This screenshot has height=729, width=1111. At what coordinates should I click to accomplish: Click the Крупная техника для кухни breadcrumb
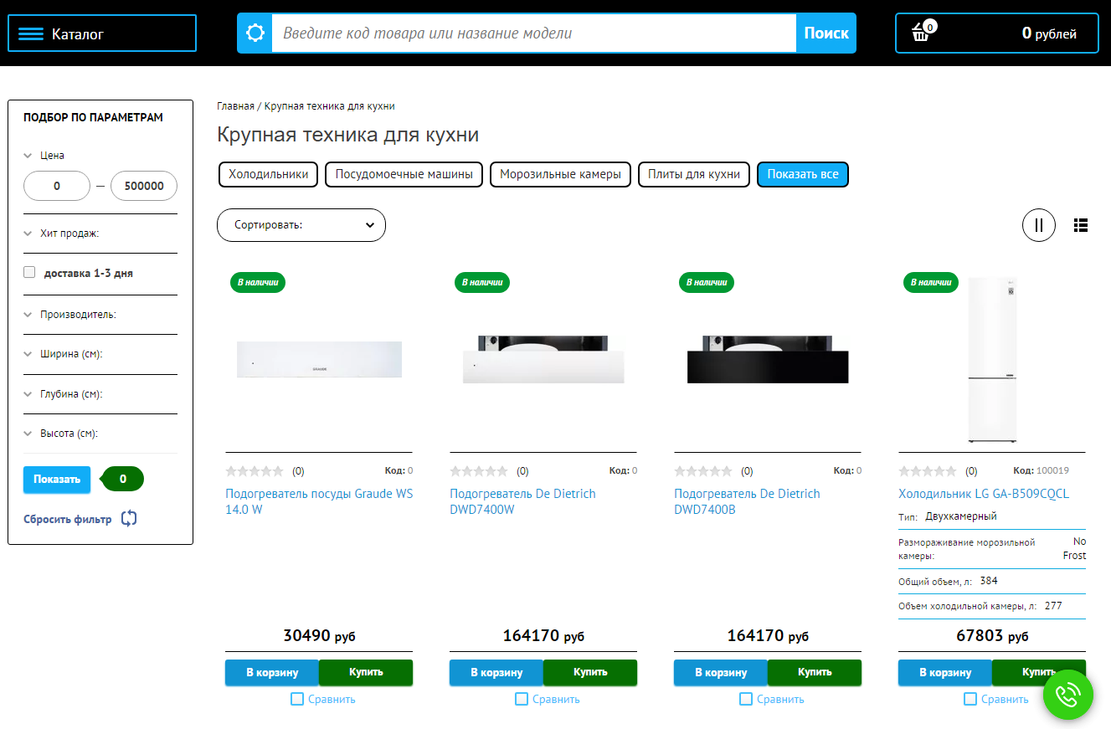coord(330,106)
